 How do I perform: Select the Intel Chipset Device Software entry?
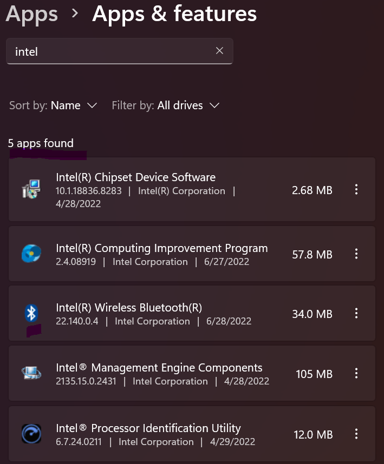pos(162,190)
